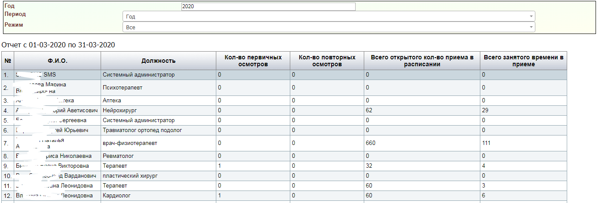Click the Должность column header
This screenshot has height=203, width=599.
pyautogui.click(x=158, y=61)
